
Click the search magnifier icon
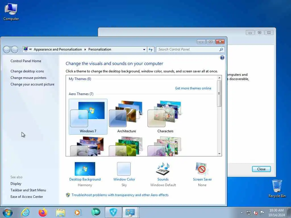click(221, 49)
